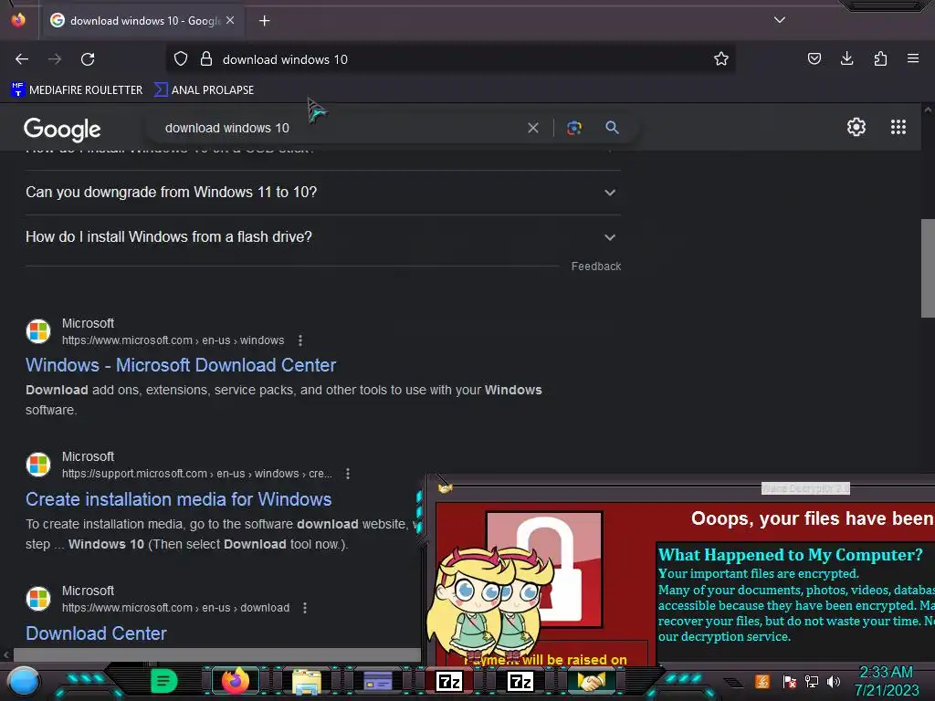Switch to the handshake decryptor taskbar item

(592, 681)
